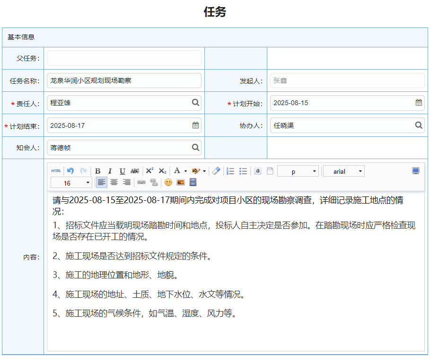Click the undo arrow in editor toolbar

point(70,171)
